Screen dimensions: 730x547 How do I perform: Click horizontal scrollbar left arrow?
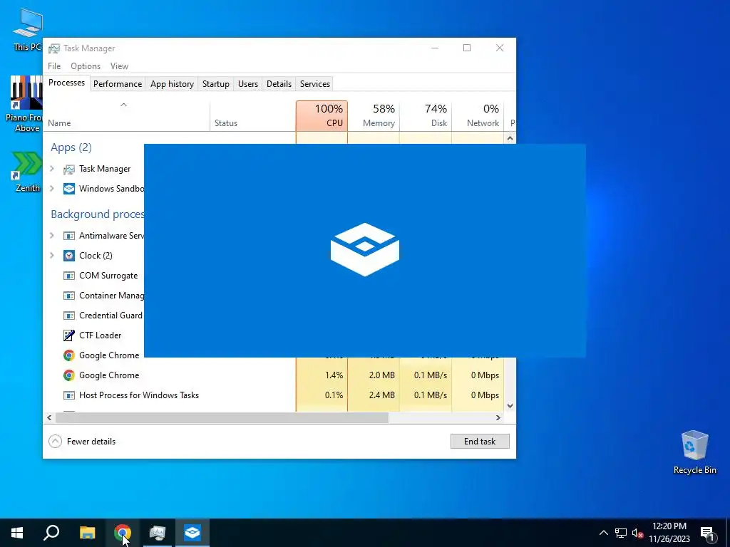click(49, 417)
